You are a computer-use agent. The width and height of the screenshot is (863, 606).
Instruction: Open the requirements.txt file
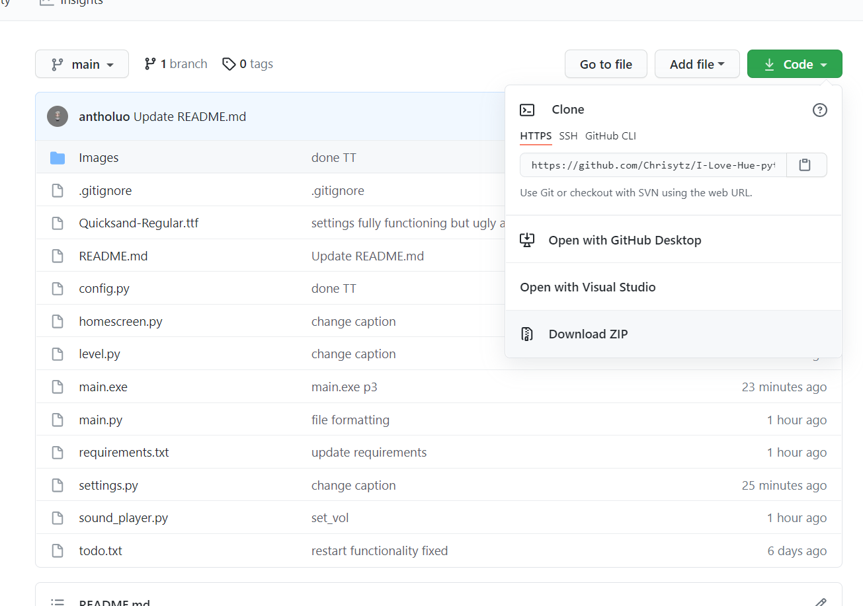[x=124, y=452]
